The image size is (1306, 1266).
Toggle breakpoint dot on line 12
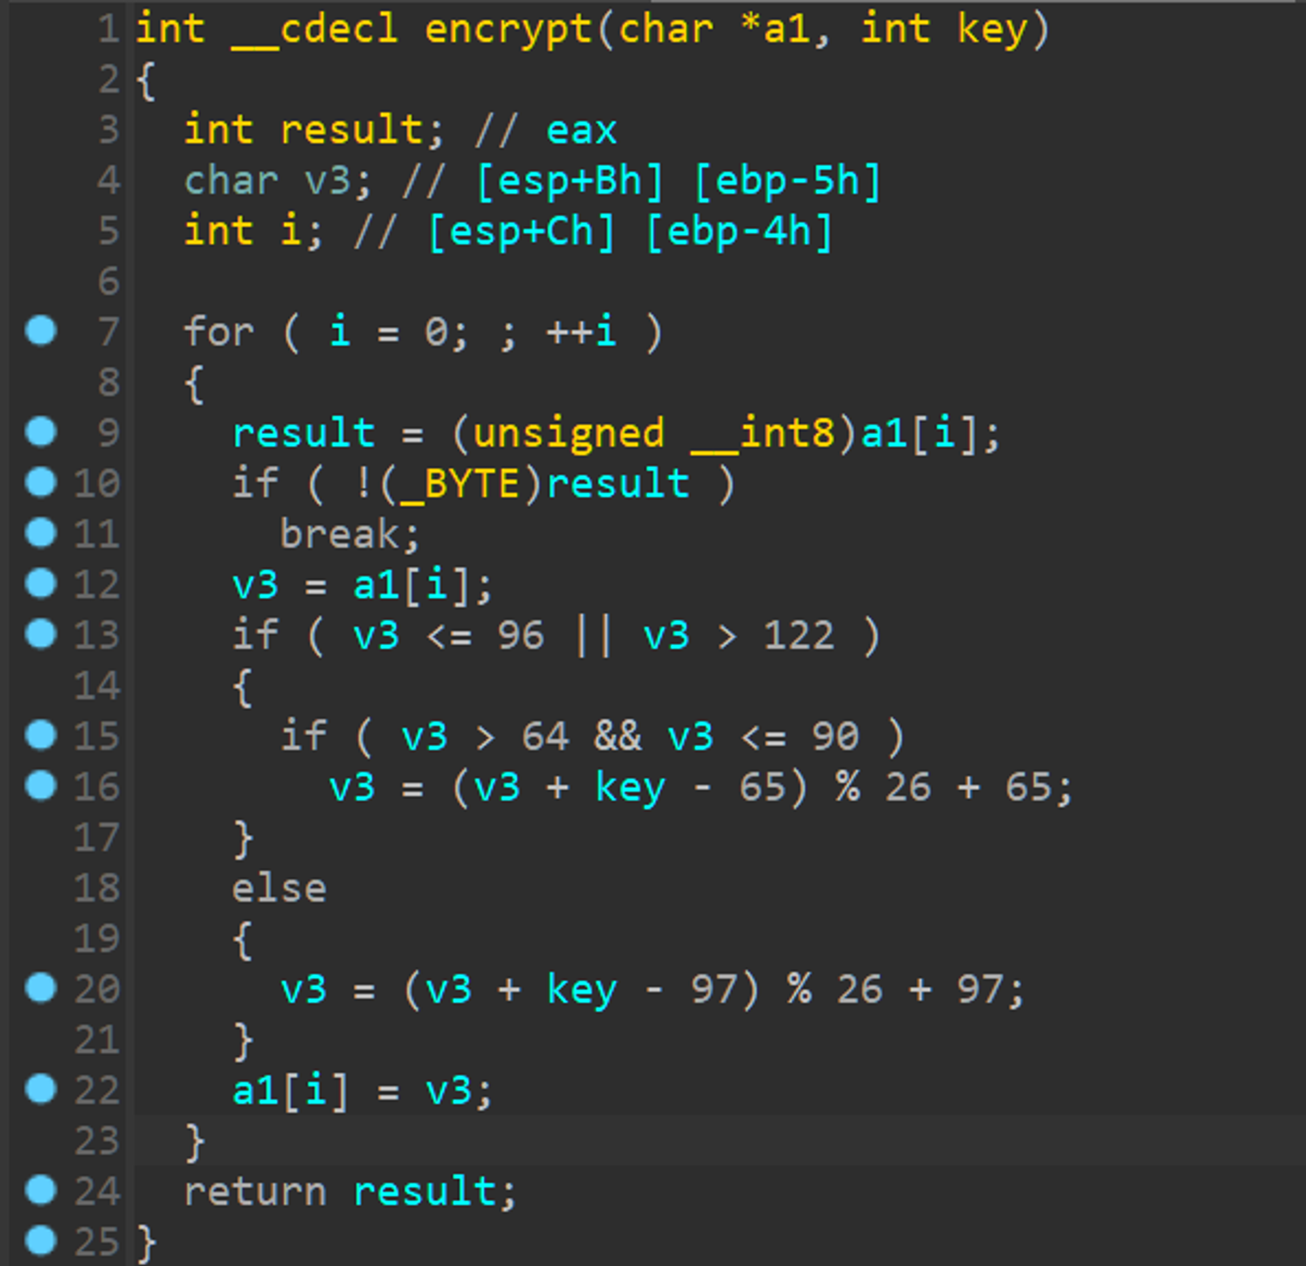coord(40,583)
